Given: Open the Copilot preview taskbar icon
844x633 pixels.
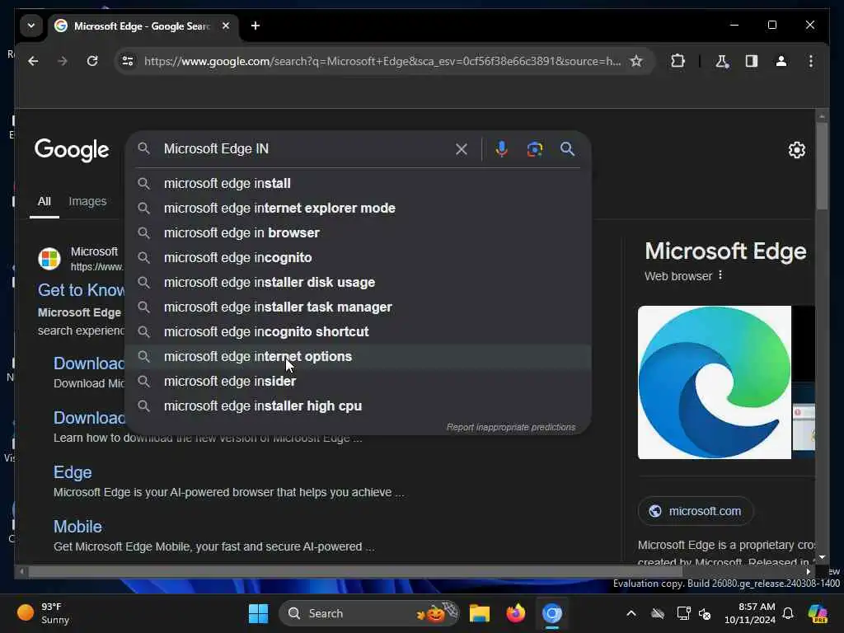Looking at the screenshot, I should 817,613.
